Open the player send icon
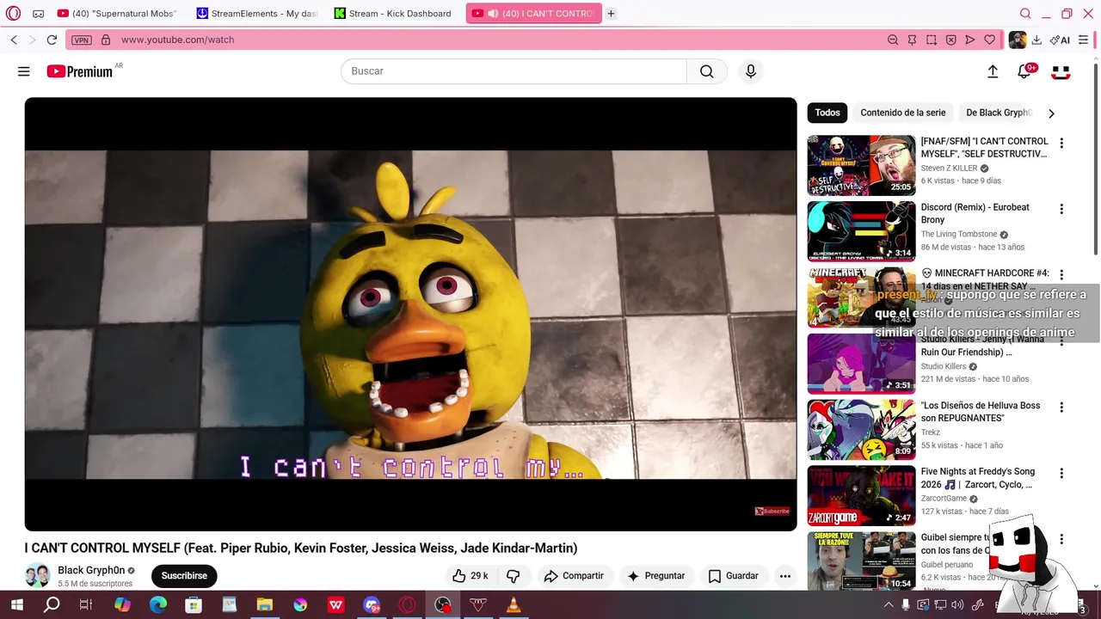 970,40
